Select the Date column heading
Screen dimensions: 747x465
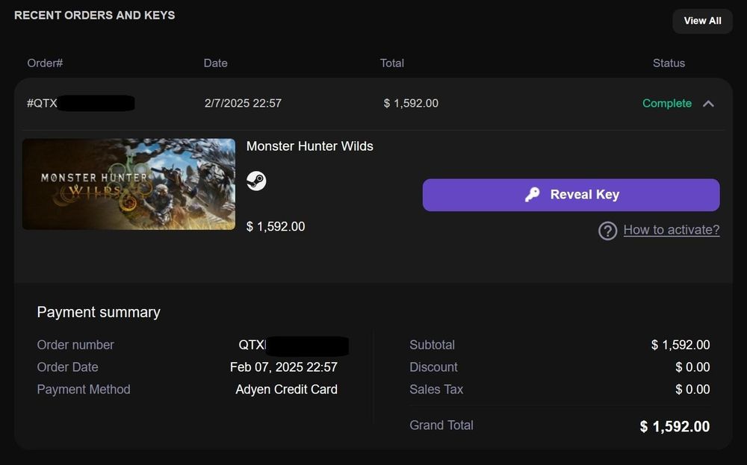pos(215,63)
